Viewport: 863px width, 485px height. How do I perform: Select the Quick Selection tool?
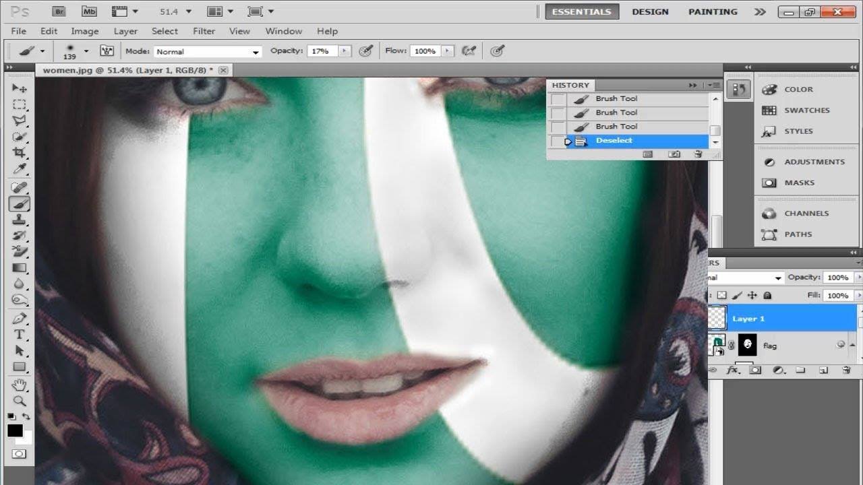pos(20,137)
